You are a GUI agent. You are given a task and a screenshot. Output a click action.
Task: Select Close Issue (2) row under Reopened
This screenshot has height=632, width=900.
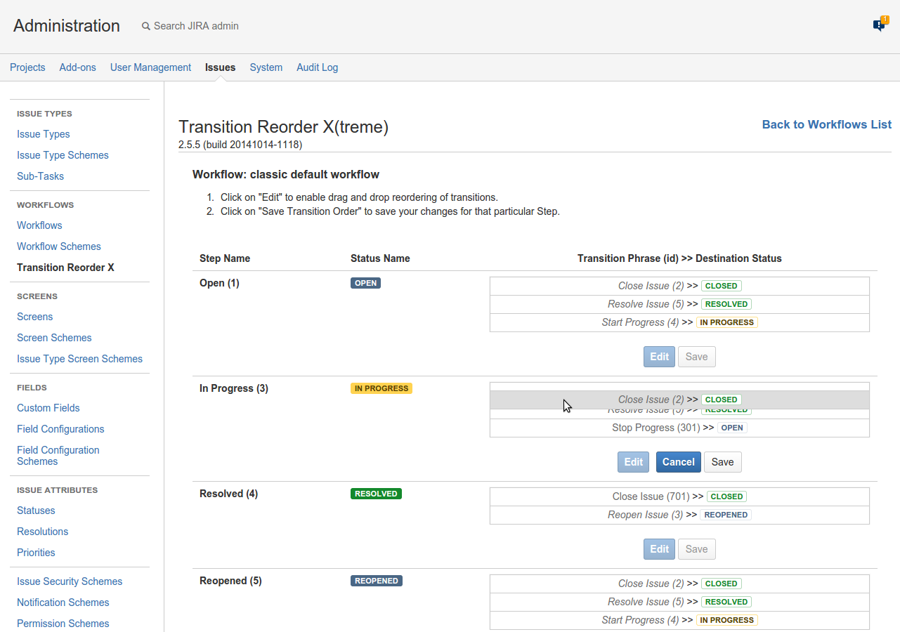click(x=679, y=584)
